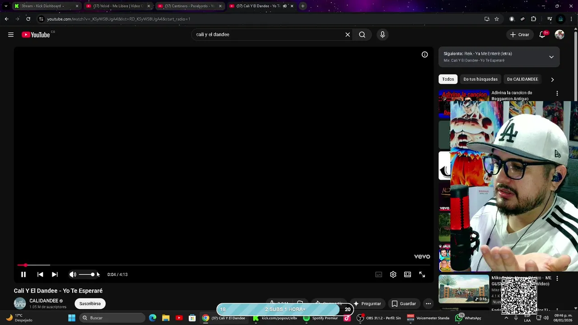The width and height of the screenshot is (578, 325).
Task: Select the De tus búsquedas chip
Action: point(480,79)
